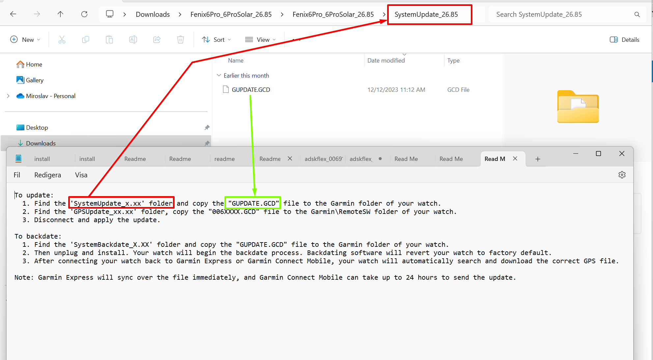Close the active Read M tab
The width and height of the screenshot is (653, 360).
(x=515, y=159)
